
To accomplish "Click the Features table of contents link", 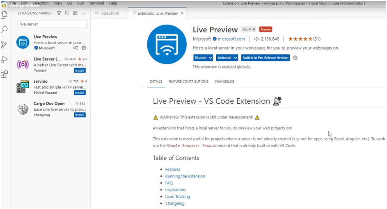I will (173, 169).
